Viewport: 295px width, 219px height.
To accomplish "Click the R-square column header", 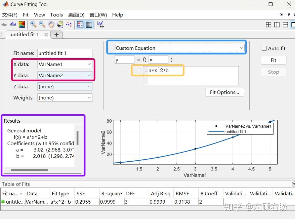I will tap(112, 193).
